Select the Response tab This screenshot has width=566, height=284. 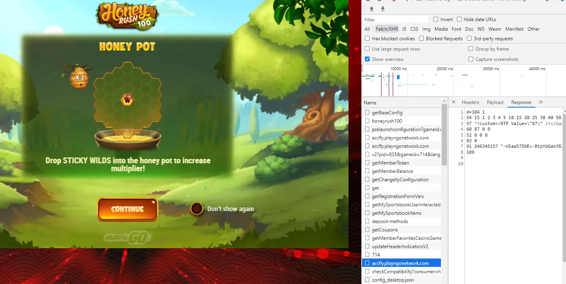[x=521, y=102]
